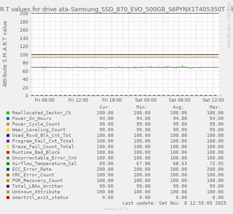
Task: Click the Erase_Fail_Count_Total lime swatch
Action: [x=8, y=147]
